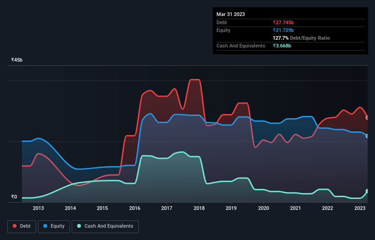This screenshot has height=240, width=375.
Task: Click tooltip date Mar 31 2023
Action: tap(231, 14)
